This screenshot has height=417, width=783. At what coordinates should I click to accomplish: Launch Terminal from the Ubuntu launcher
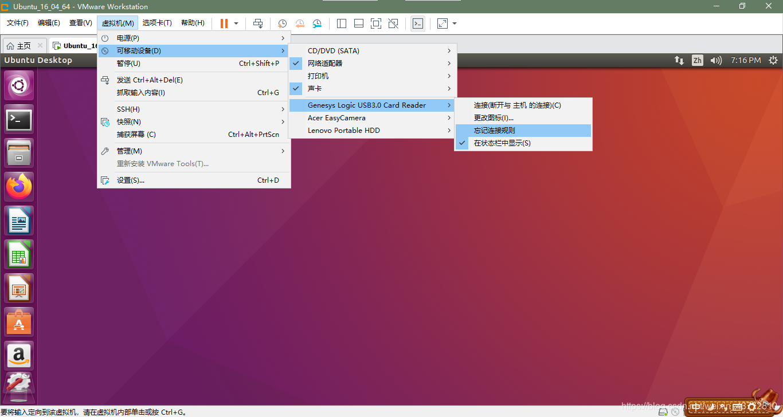[19, 120]
